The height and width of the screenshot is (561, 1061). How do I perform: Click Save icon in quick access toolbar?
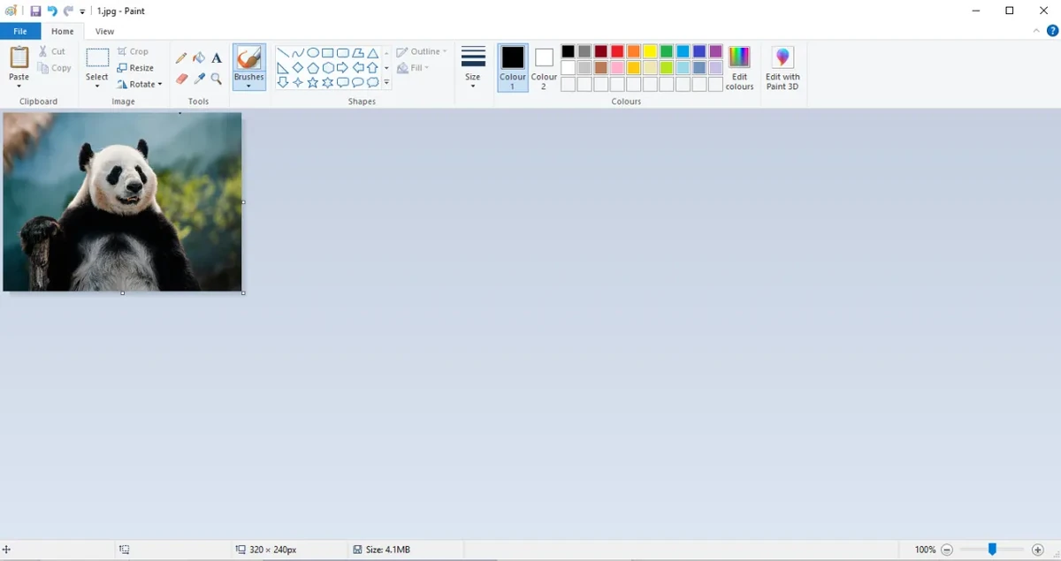pos(35,11)
